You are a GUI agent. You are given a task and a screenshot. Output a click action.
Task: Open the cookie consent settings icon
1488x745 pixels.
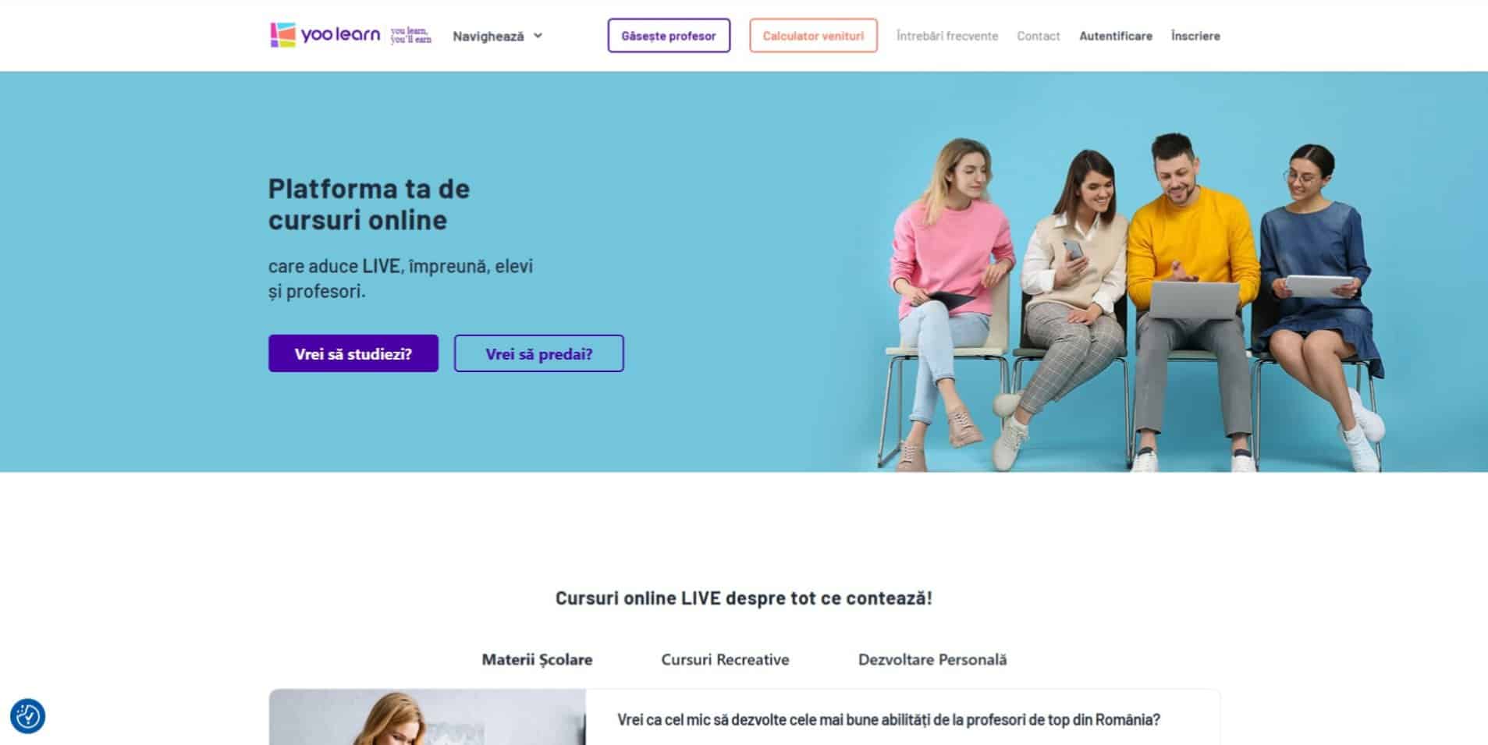(27, 715)
